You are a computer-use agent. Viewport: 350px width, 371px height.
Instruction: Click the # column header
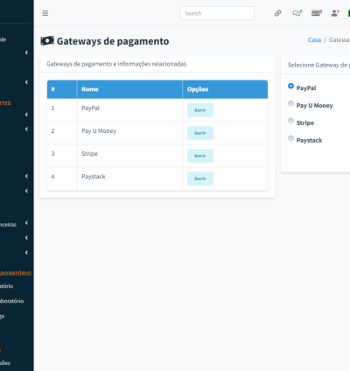click(62, 89)
